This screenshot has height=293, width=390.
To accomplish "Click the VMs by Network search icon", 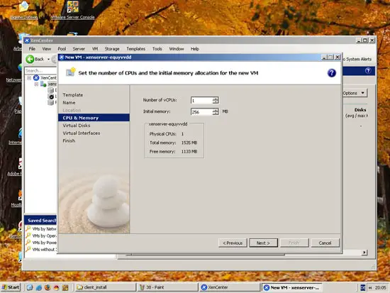I will coord(28,228).
